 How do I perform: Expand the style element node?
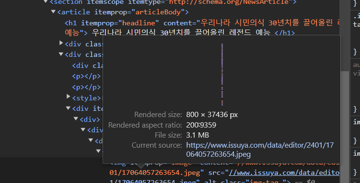69,97
